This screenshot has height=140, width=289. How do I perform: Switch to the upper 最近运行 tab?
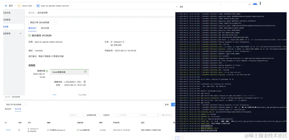(x=32, y=28)
